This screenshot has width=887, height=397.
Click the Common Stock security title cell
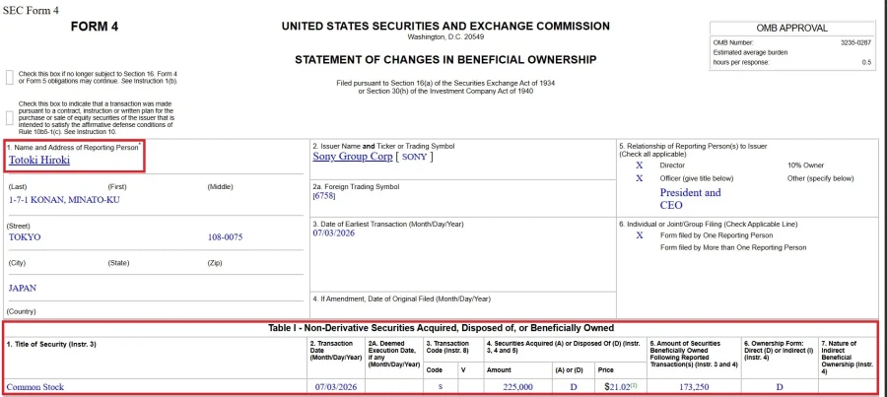(x=35, y=387)
